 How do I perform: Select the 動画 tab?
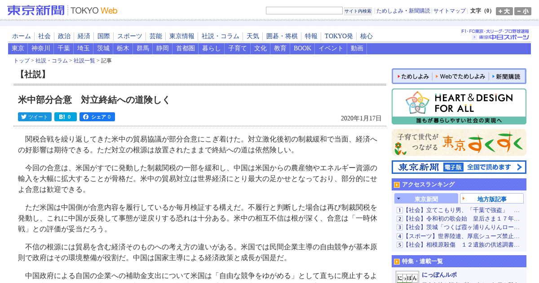(x=357, y=49)
